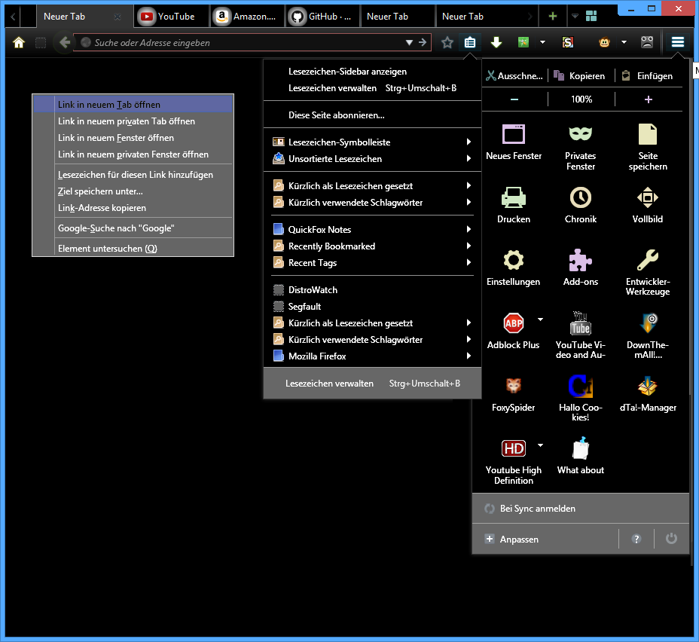Click the Home icon in toolbar
Screen dimensions: 699x642
19,42
